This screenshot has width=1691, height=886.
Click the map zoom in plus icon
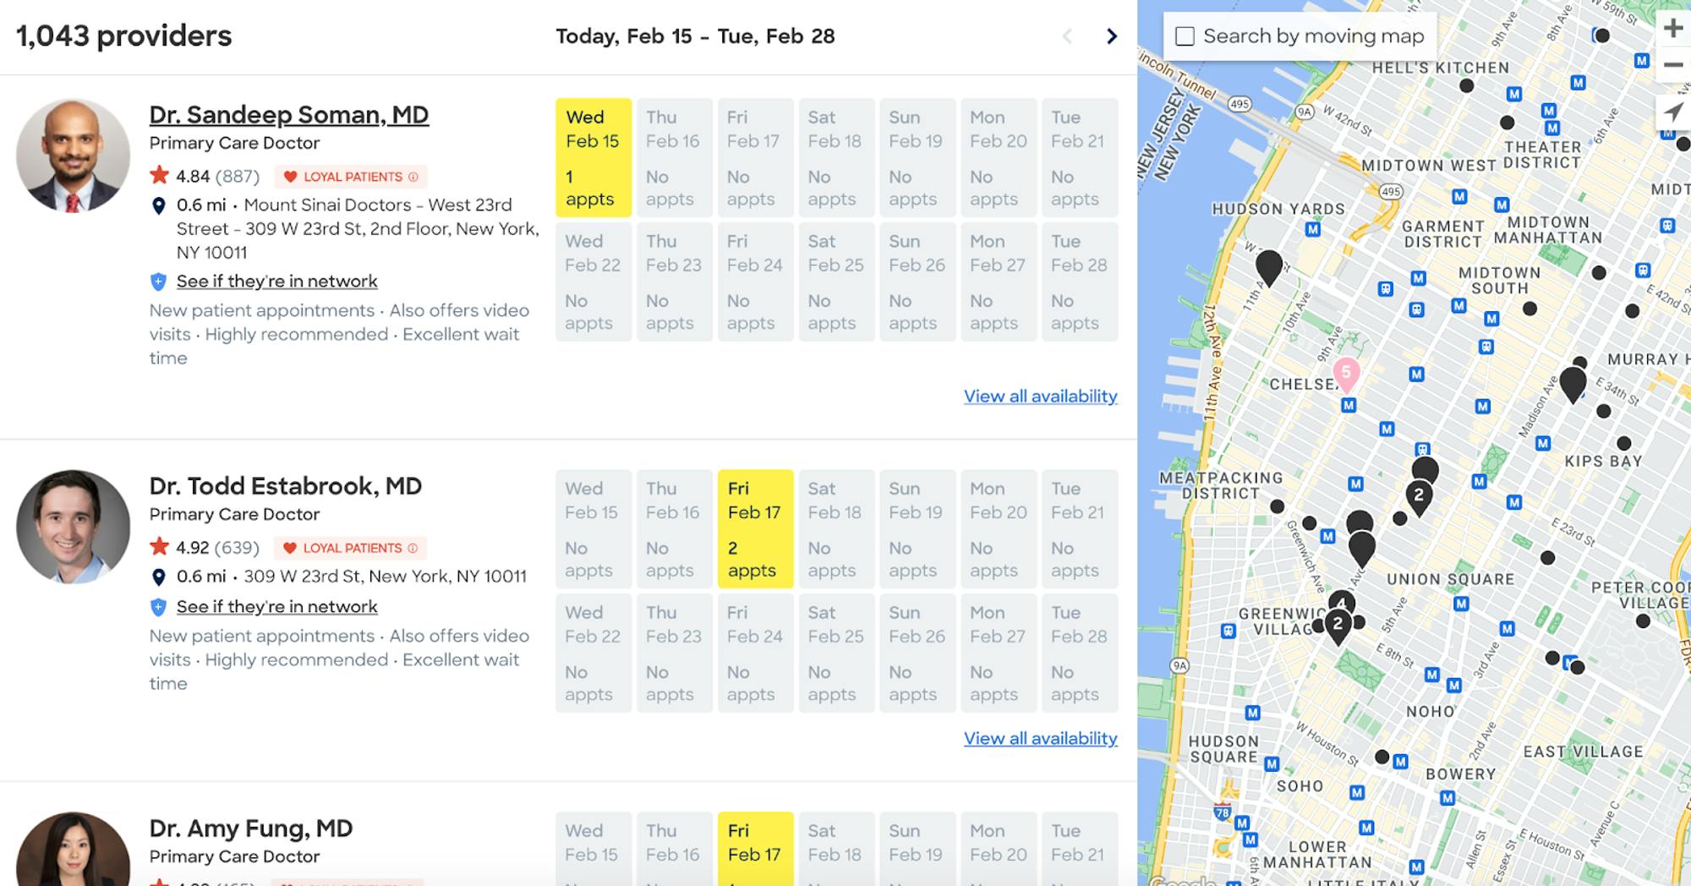1672,28
